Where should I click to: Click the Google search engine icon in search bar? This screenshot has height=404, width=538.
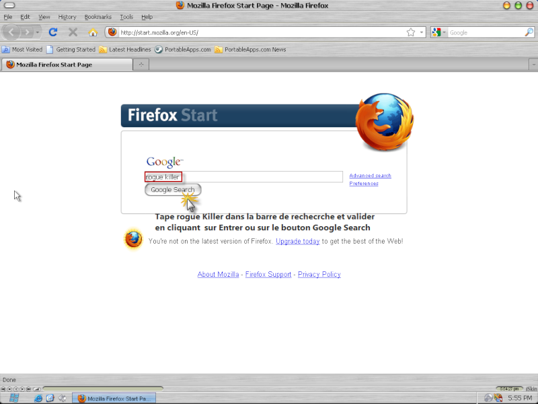pyautogui.click(x=436, y=32)
